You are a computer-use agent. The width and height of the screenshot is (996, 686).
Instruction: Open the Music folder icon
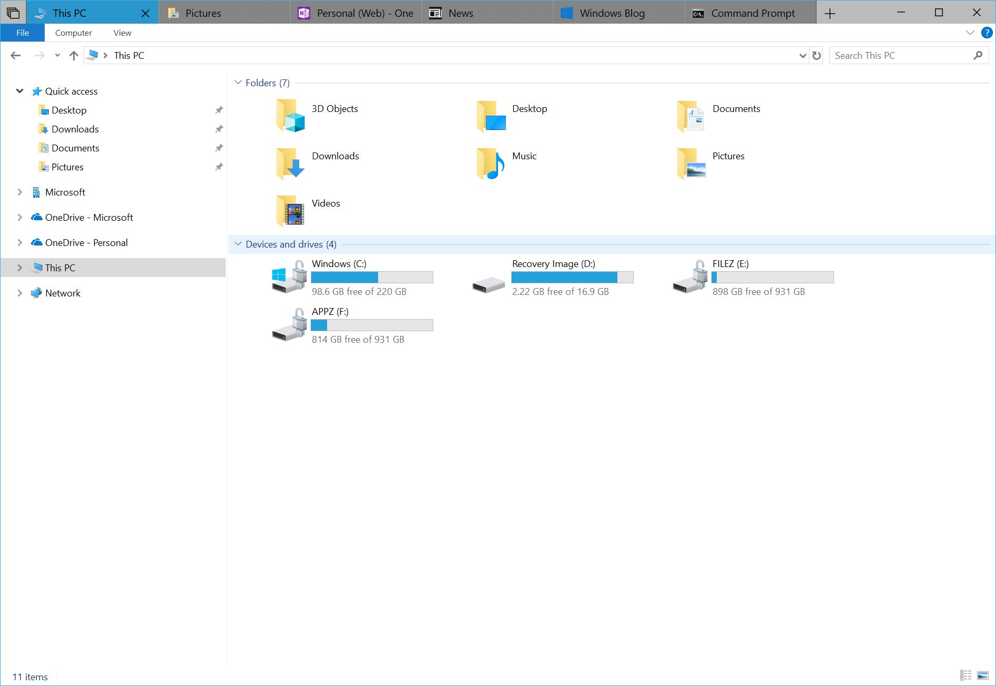(491, 163)
